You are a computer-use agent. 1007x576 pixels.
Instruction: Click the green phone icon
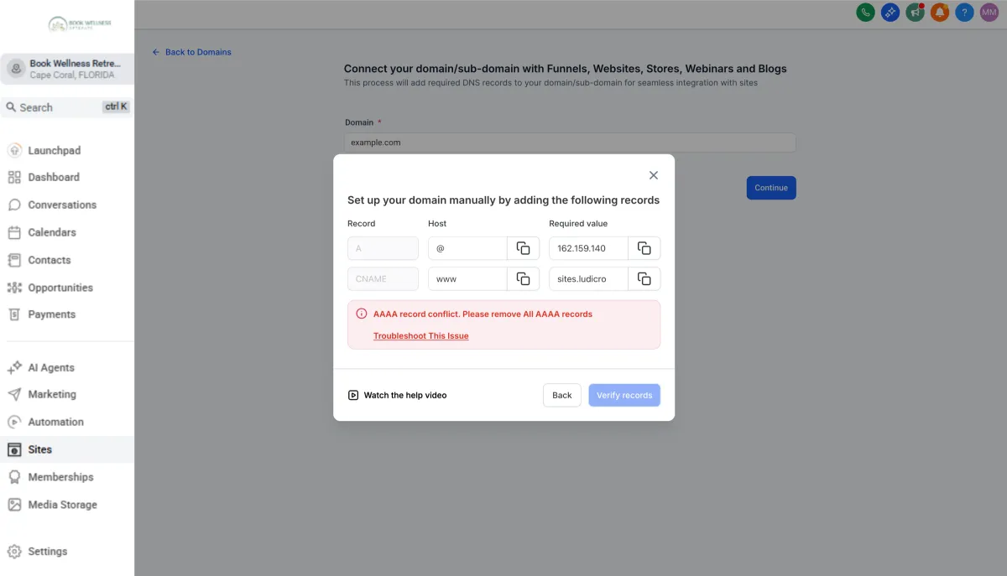pos(865,13)
